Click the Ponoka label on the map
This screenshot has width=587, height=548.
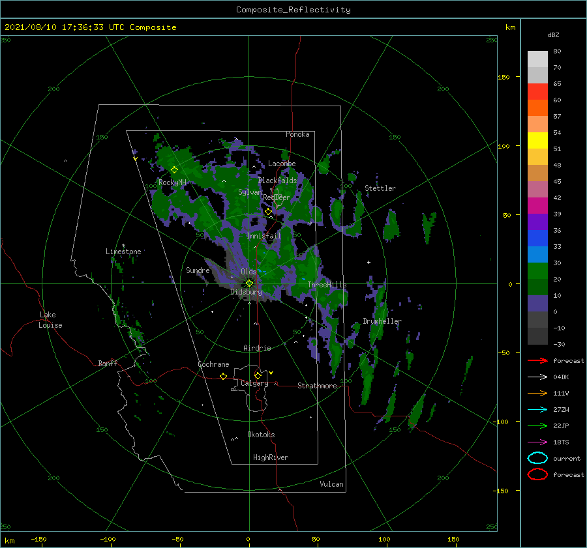coord(297,134)
